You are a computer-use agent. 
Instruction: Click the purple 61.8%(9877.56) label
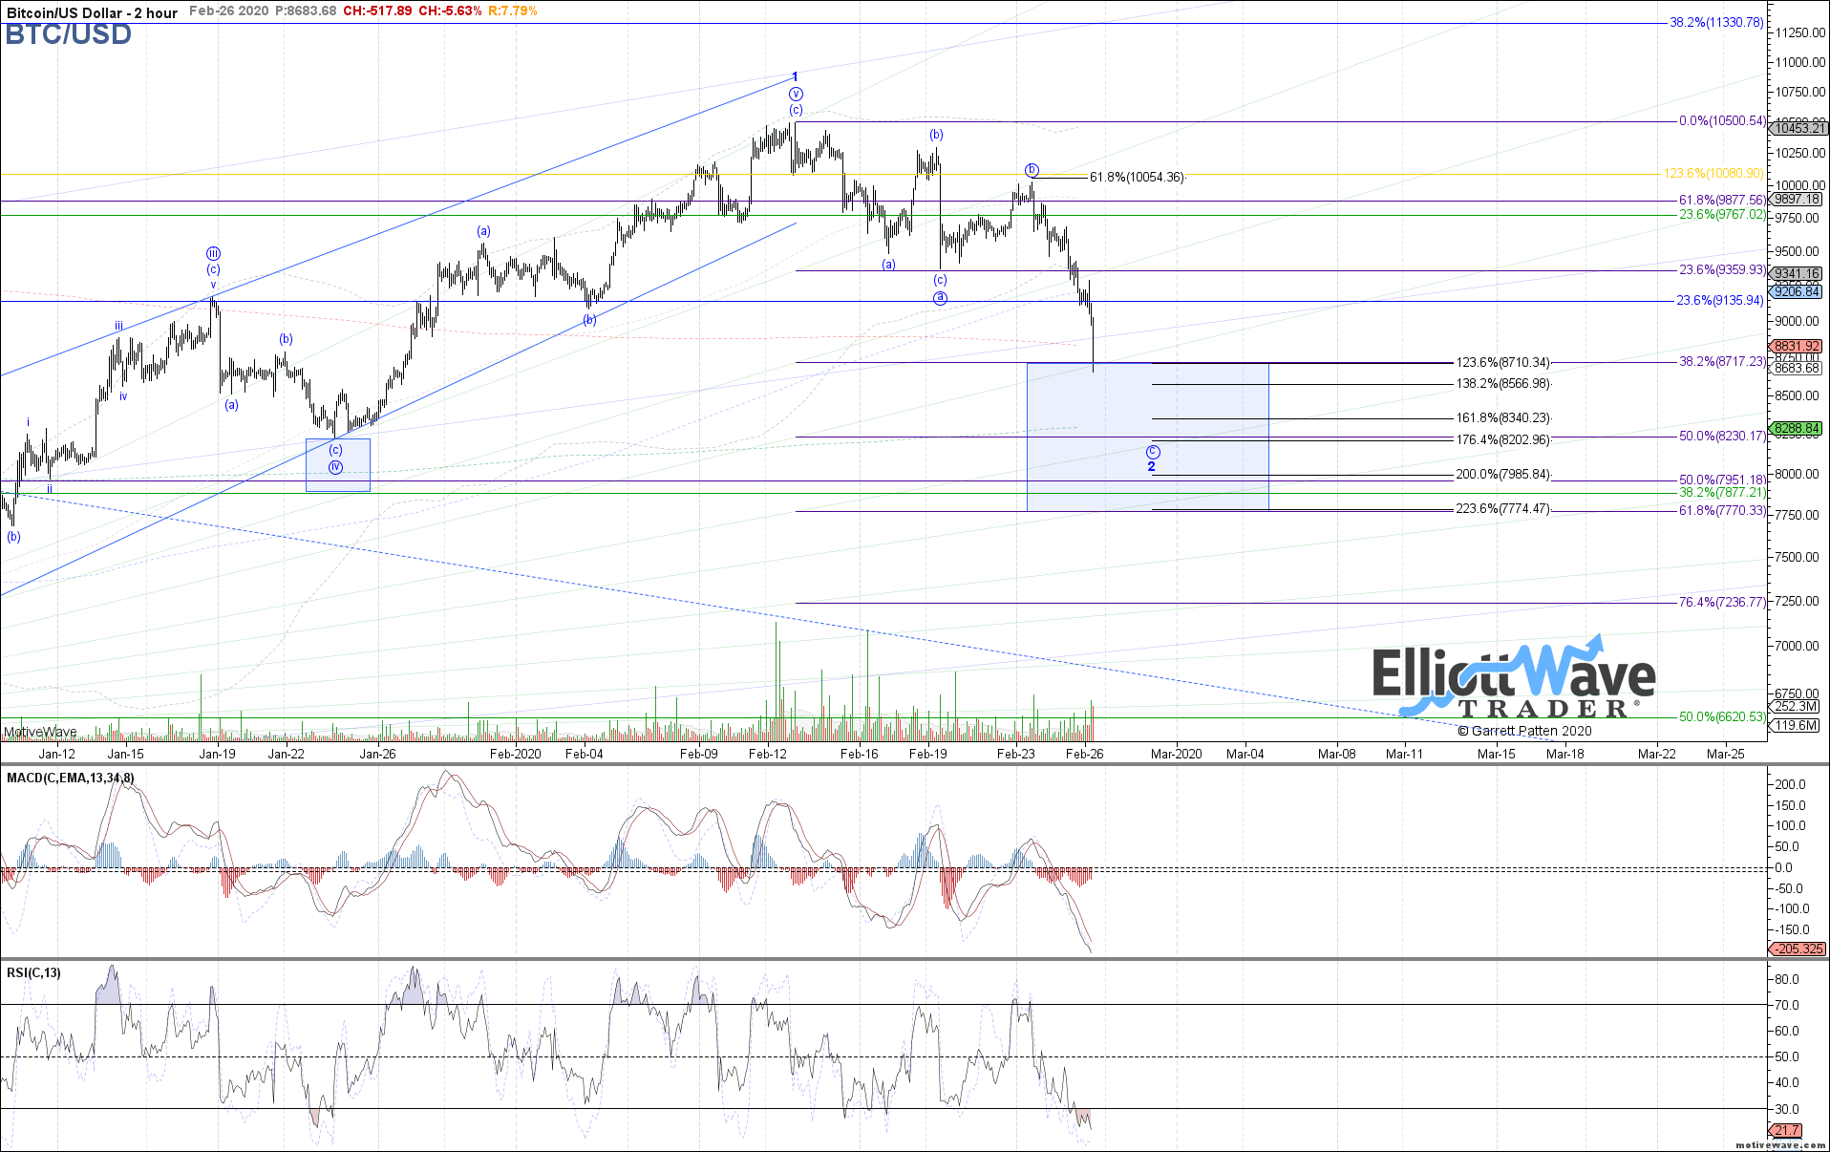(x=1722, y=201)
